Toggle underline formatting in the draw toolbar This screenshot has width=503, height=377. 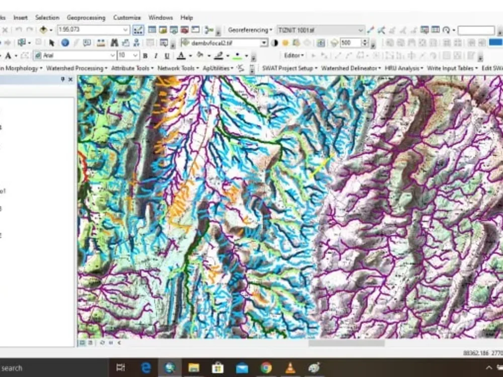pyautogui.click(x=166, y=56)
